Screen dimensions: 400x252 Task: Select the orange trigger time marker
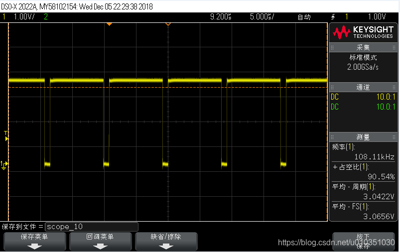click(109, 24)
